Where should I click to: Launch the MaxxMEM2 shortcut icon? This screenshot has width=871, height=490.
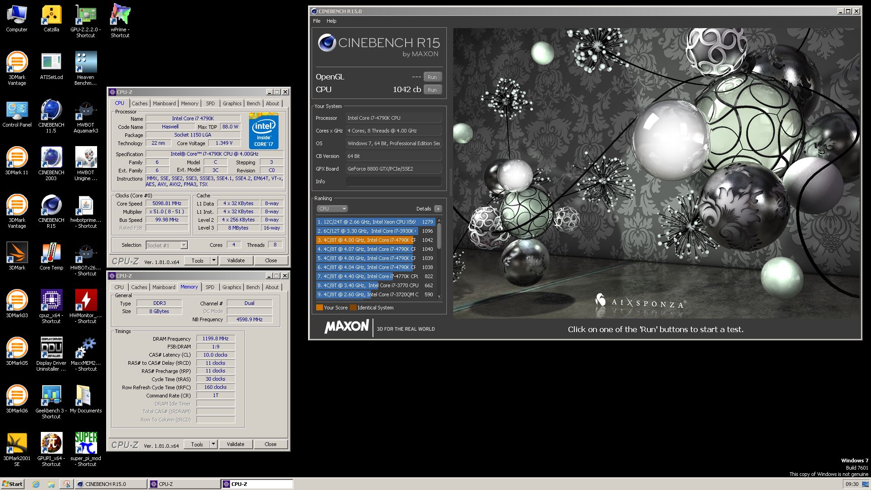[86, 354]
